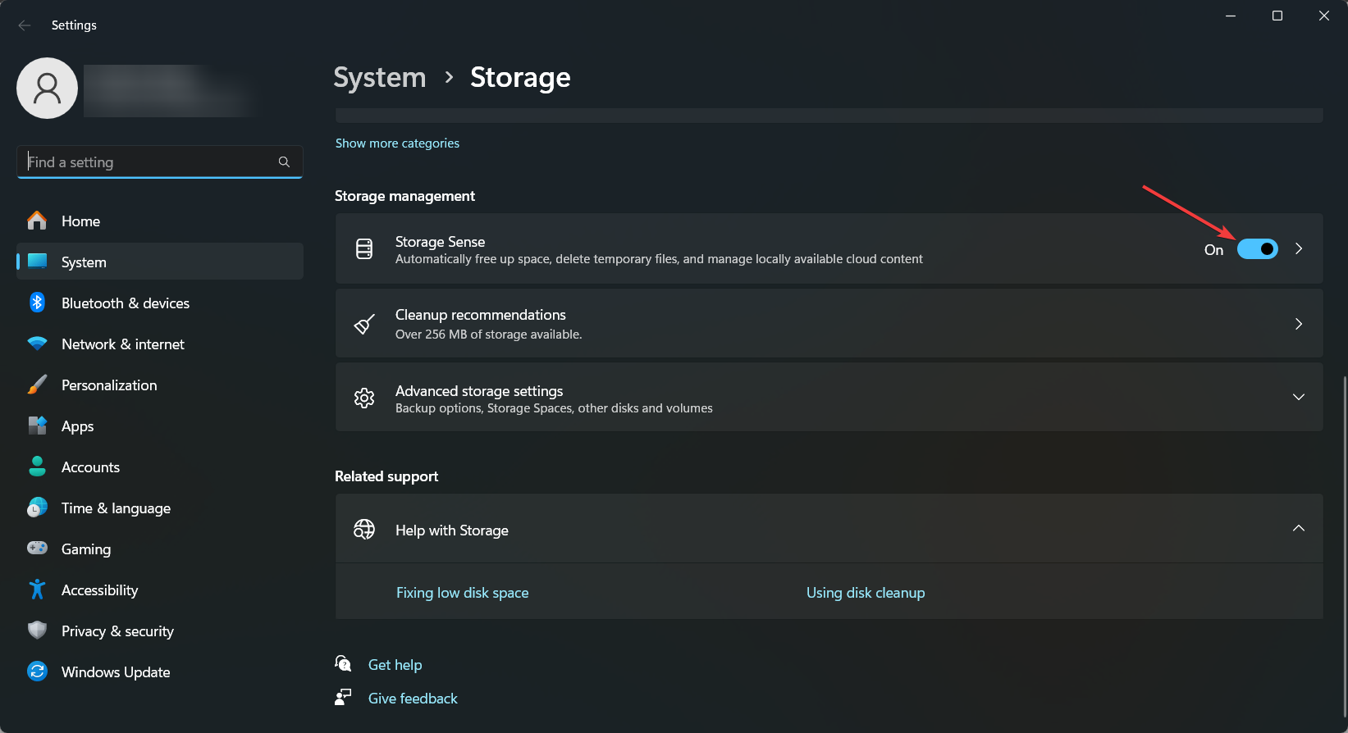1348x733 pixels.
Task: Go to Gaming settings
Action: click(x=160, y=549)
